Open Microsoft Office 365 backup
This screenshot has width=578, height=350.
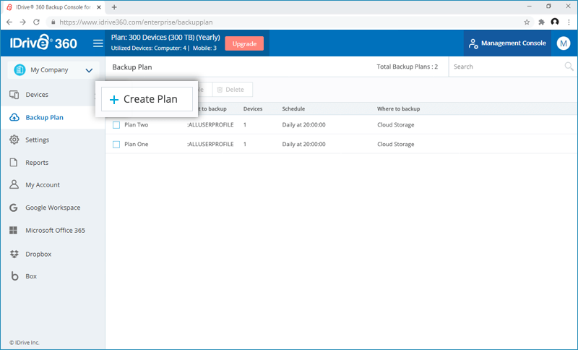[55, 231]
